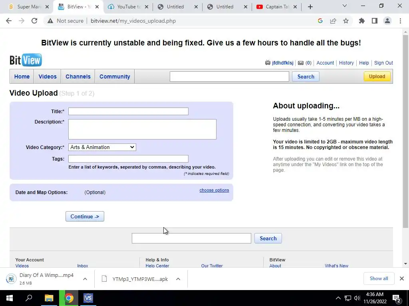Open the Channels navigation item
Screen dimensions: 409x306
click(x=78, y=76)
